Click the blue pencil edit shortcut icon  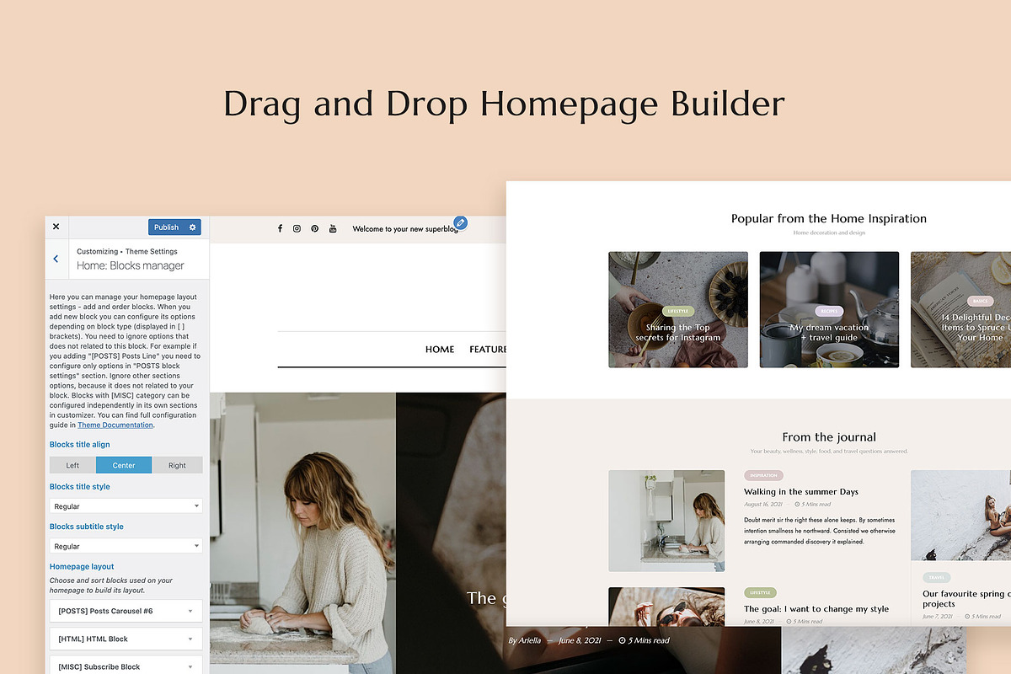460,223
